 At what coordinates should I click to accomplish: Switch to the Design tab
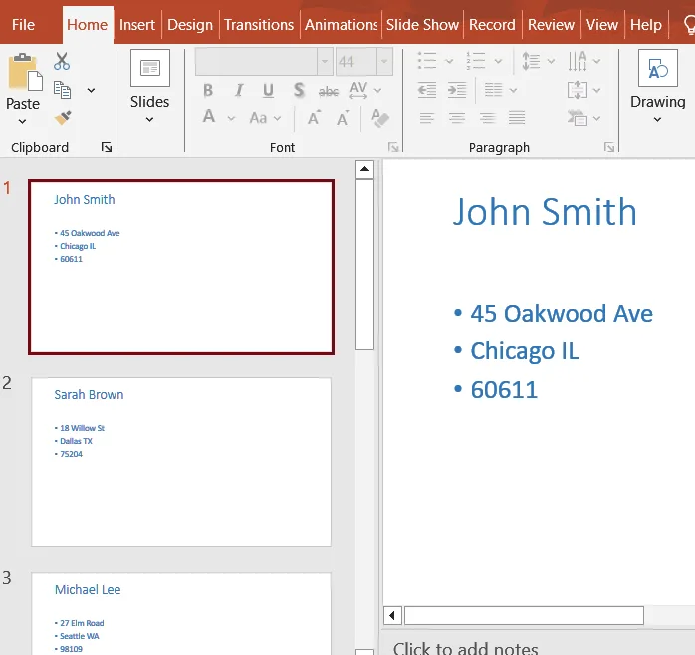pos(190,25)
